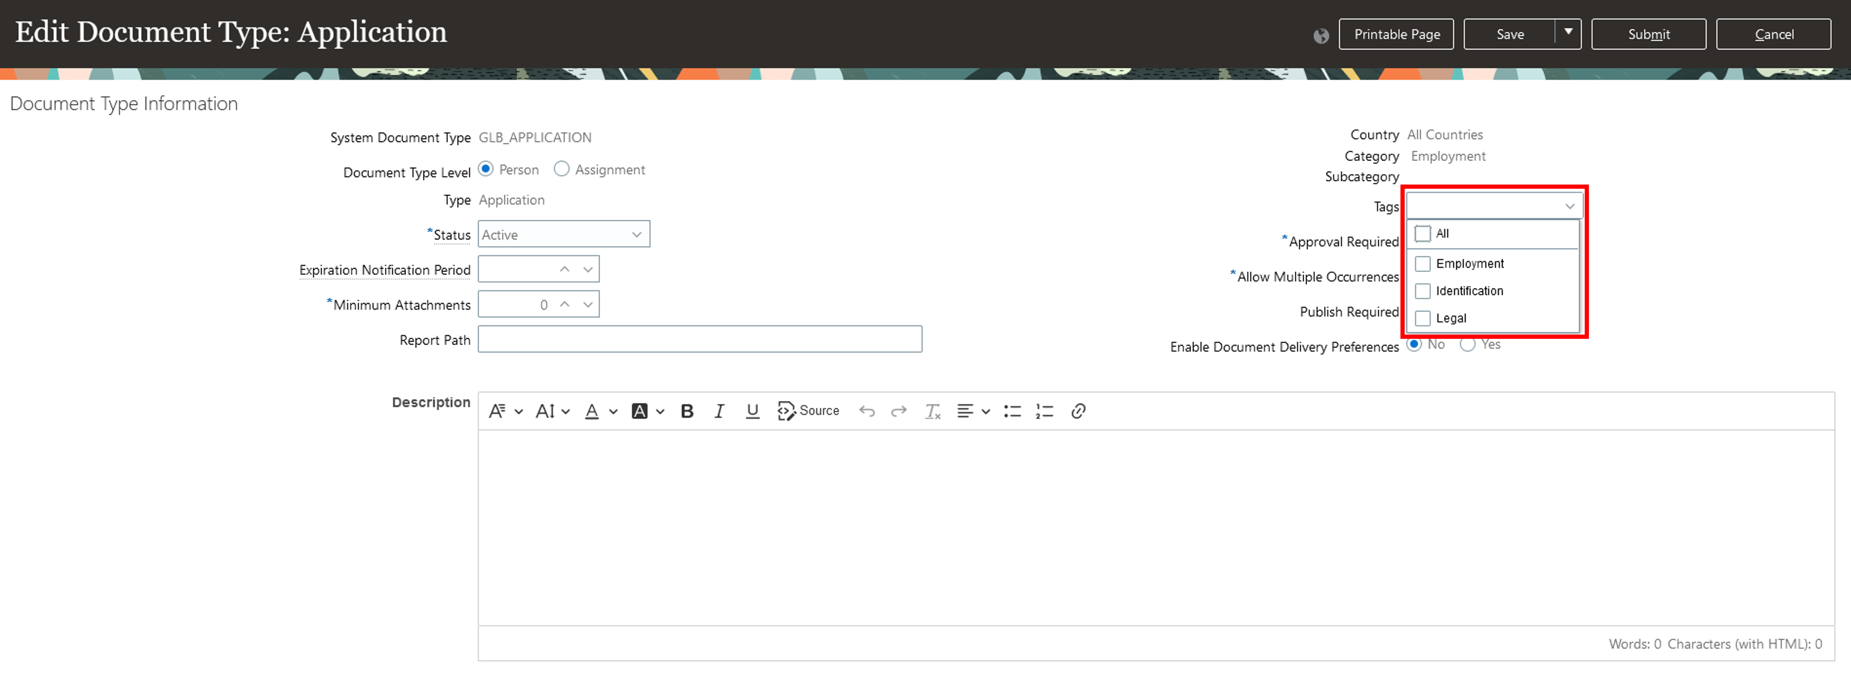Click the remove formatting icon
This screenshot has width=1851, height=673.
[932, 411]
